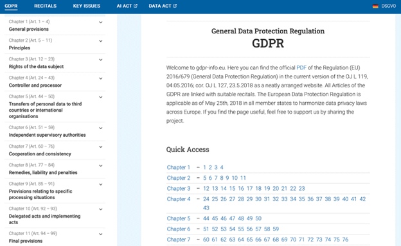Expand Chapter 7 Cooperation and consistency chevron

coord(101,147)
